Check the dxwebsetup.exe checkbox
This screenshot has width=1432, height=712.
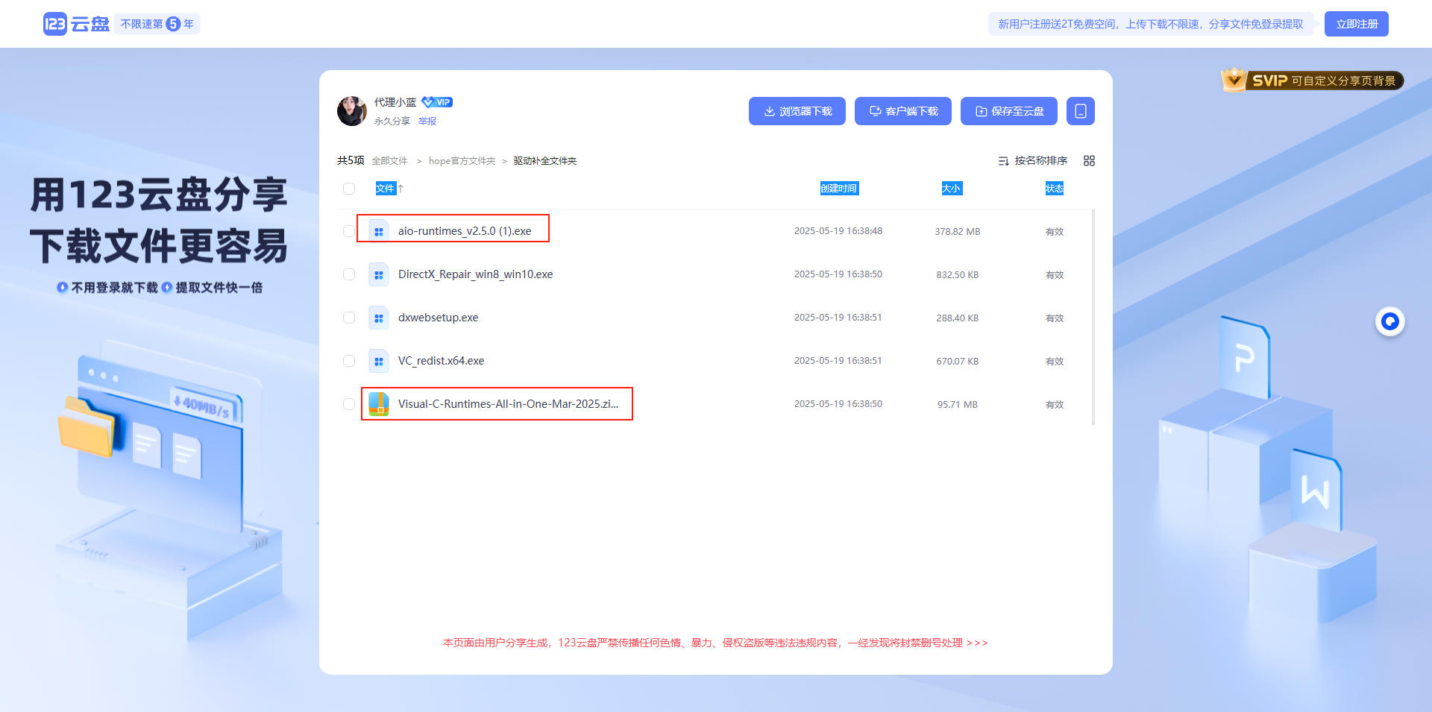349,318
